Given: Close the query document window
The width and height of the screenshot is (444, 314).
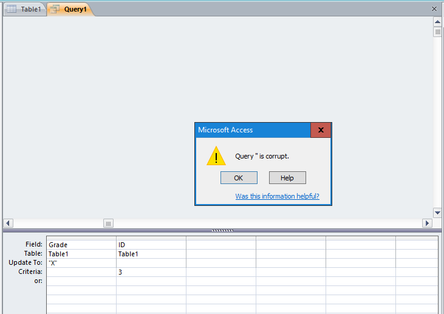Looking at the screenshot, I should (434, 9).
